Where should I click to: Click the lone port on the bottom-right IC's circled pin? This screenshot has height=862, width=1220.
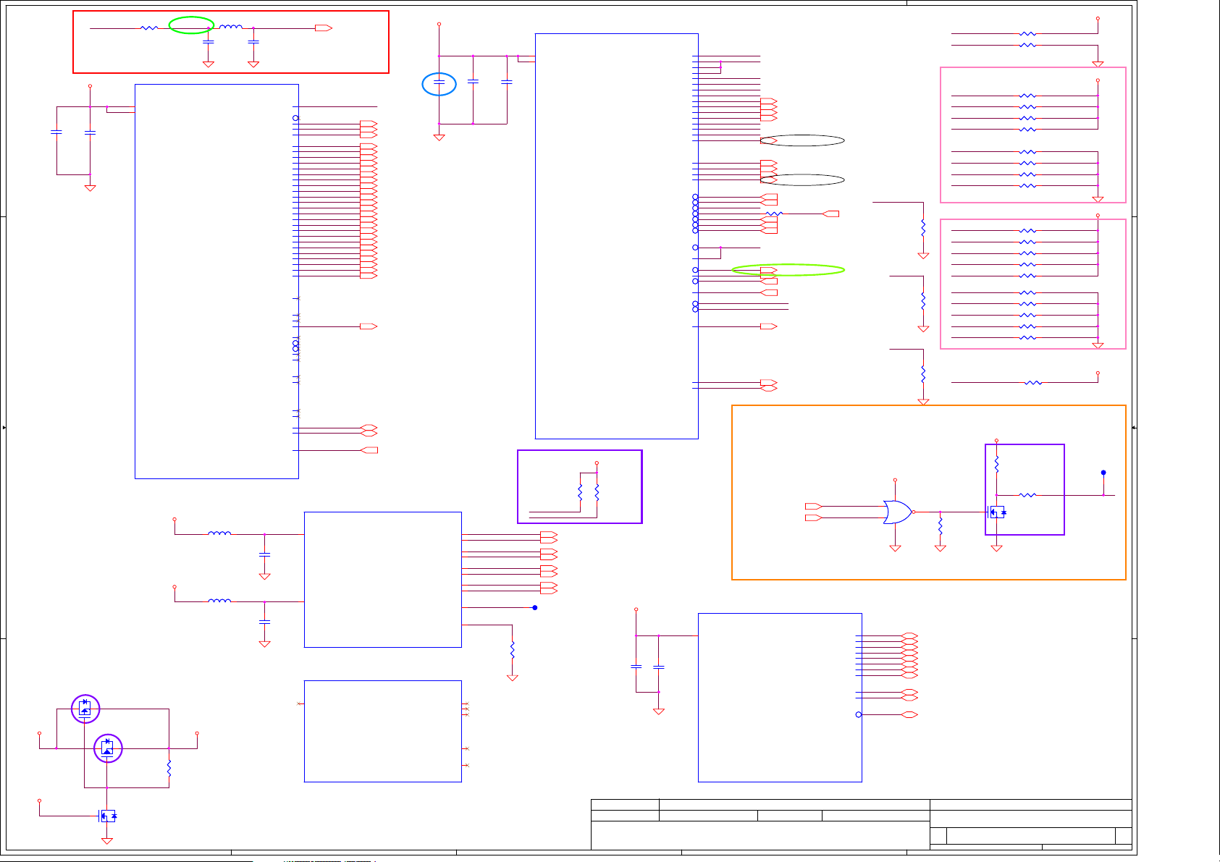(910, 714)
